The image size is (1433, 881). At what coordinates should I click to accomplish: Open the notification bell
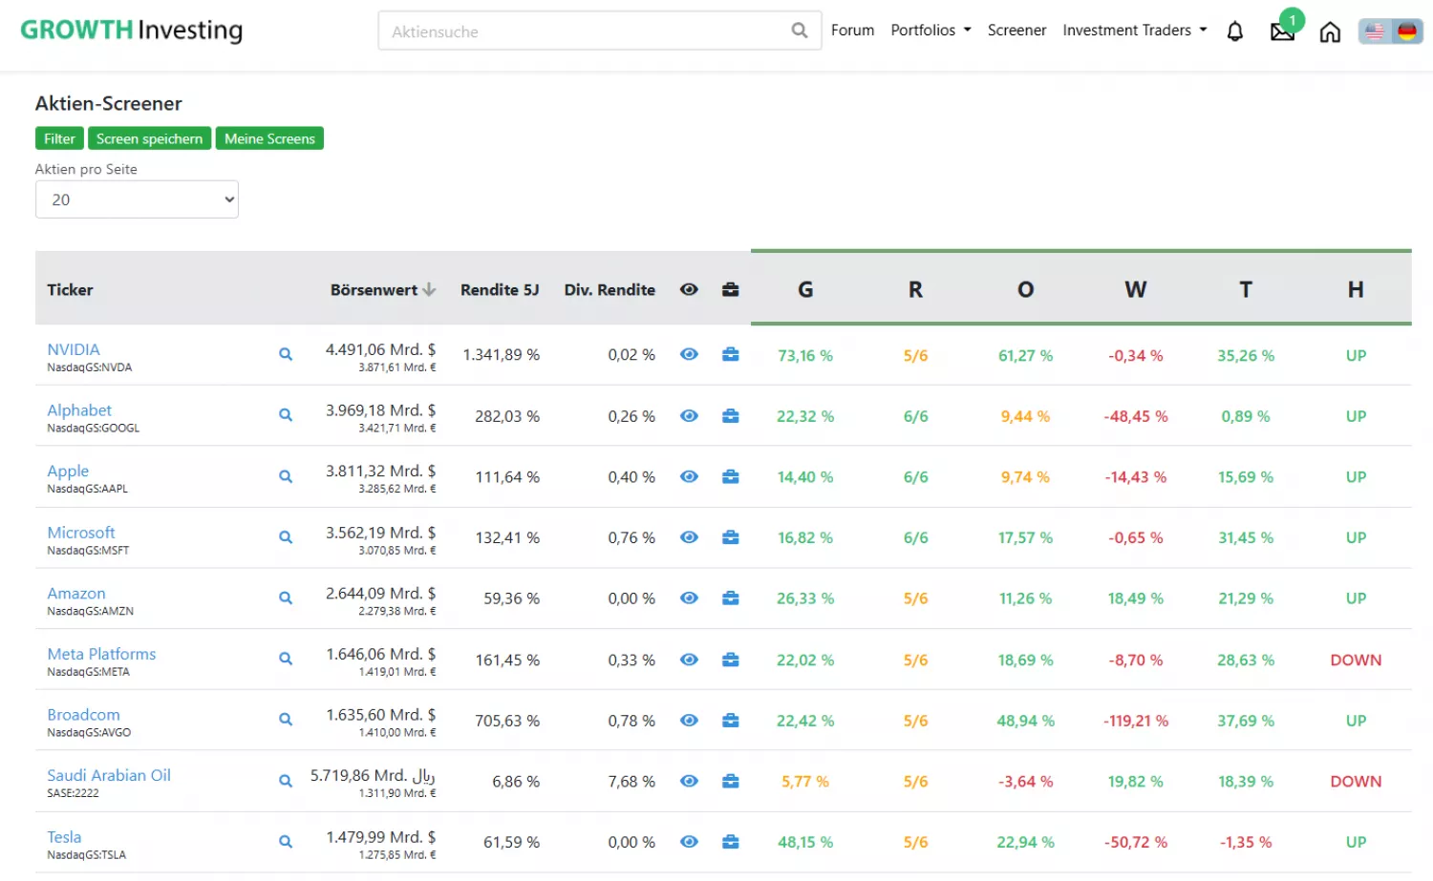(x=1234, y=31)
